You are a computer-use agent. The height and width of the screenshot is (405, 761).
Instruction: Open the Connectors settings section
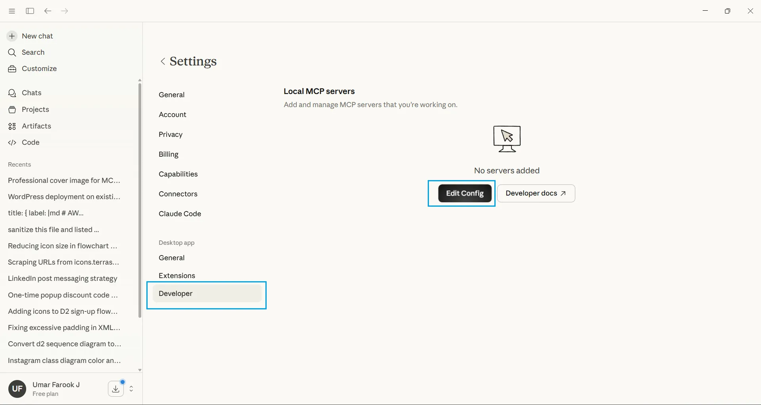pyautogui.click(x=178, y=194)
